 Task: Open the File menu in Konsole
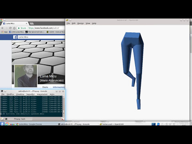pyautogui.click(x=3, y=94)
